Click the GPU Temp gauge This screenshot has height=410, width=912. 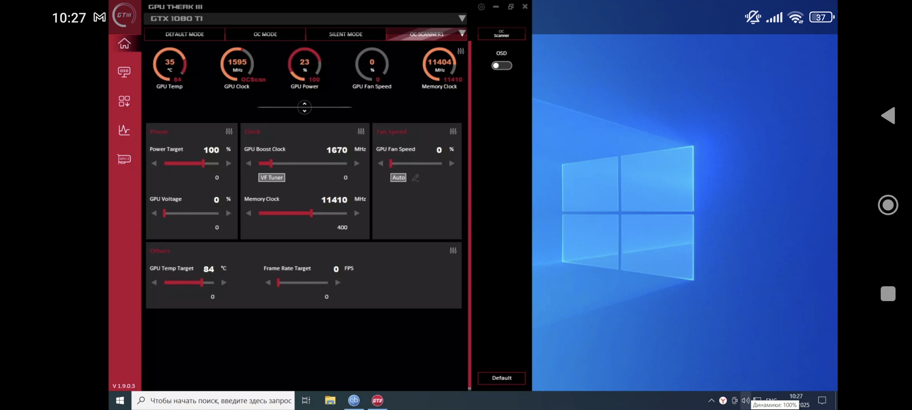pos(169,65)
